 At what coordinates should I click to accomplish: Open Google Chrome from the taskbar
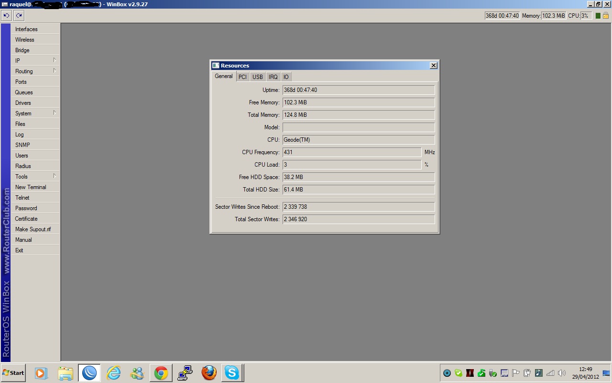tap(161, 372)
